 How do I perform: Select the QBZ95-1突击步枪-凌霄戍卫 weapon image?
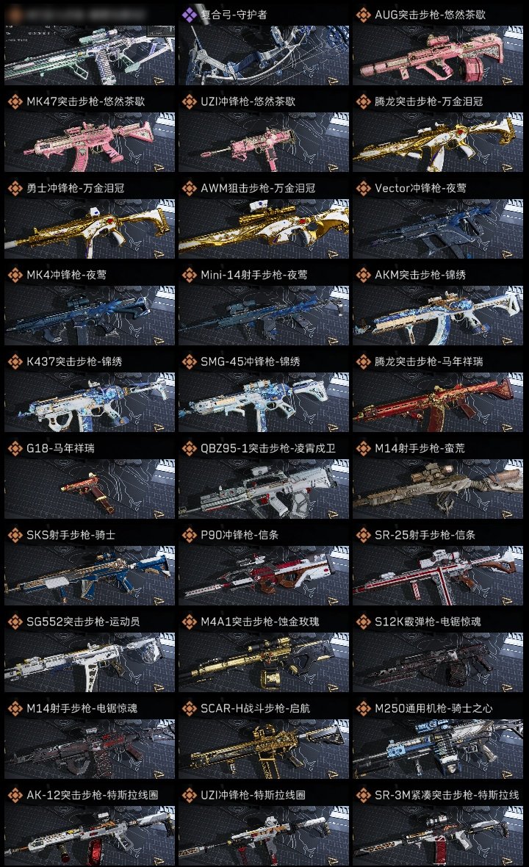click(x=264, y=489)
